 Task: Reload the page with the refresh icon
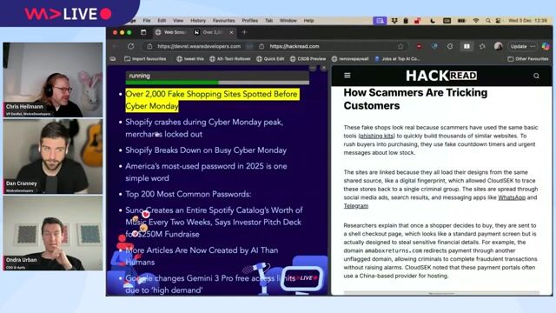(131, 46)
